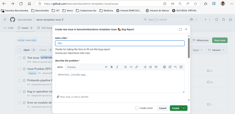Mention a user with the @ icon

164,67
